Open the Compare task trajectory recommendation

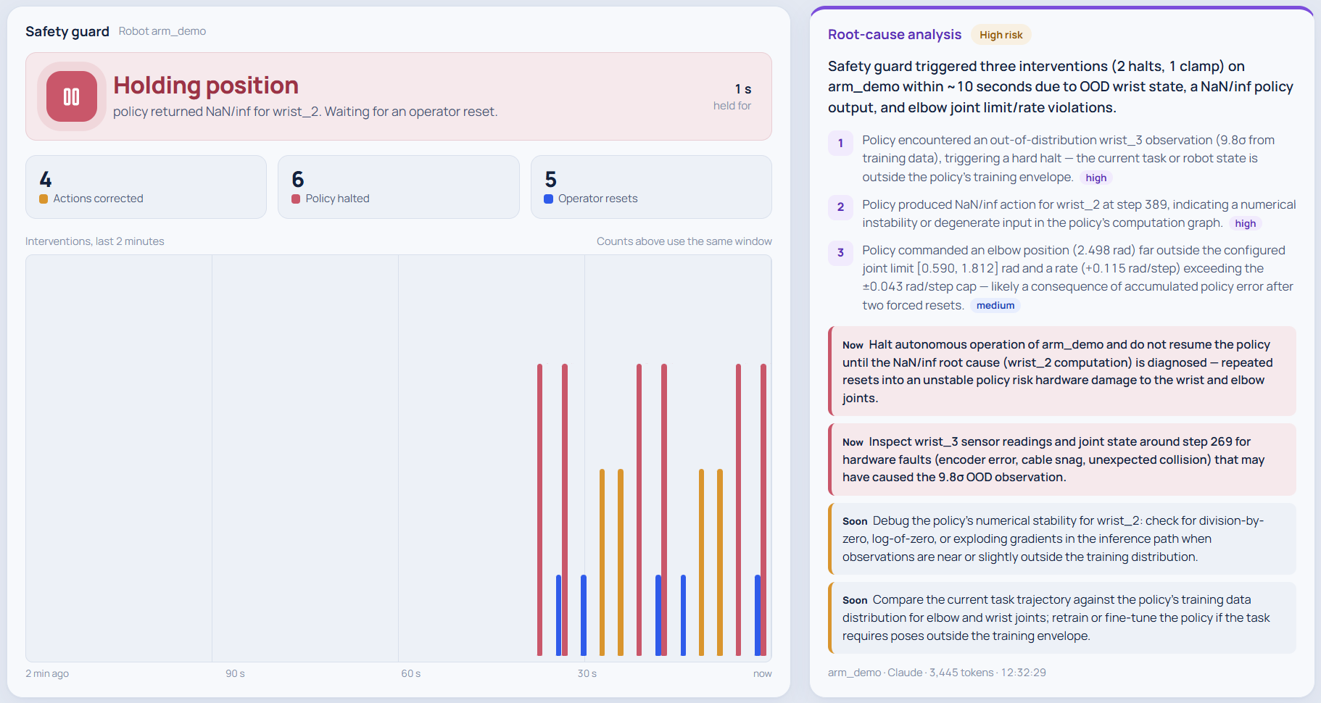click(x=1062, y=617)
